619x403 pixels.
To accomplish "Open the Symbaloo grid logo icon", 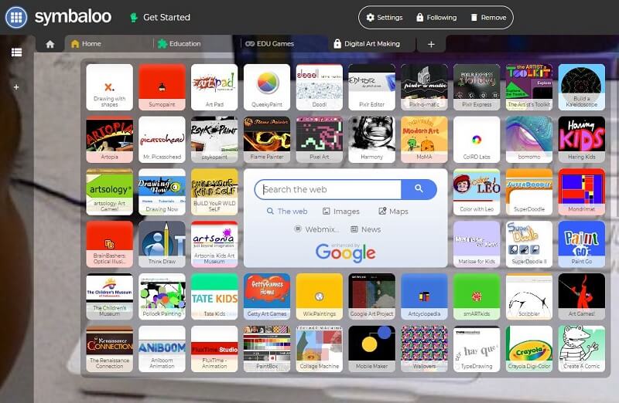I will pyautogui.click(x=16, y=17).
